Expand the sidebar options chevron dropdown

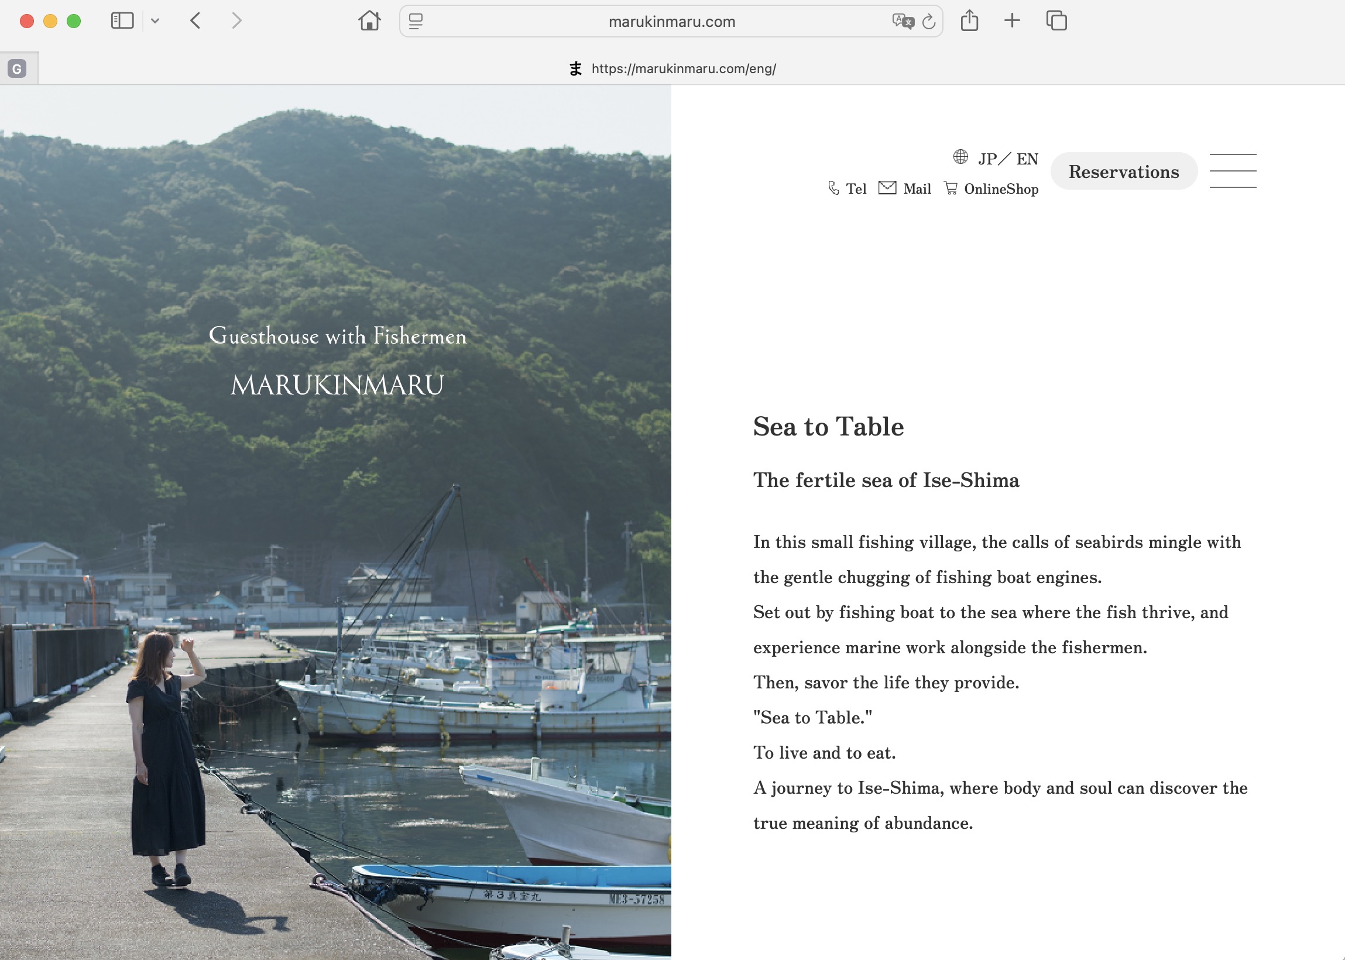pos(155,21)
